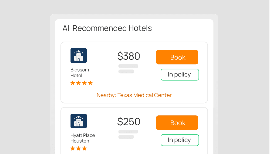The width and height of the screenshot is (270, 154).
Task: Click the In policy badge for Blossom Hotel
Action: (180, 75)
